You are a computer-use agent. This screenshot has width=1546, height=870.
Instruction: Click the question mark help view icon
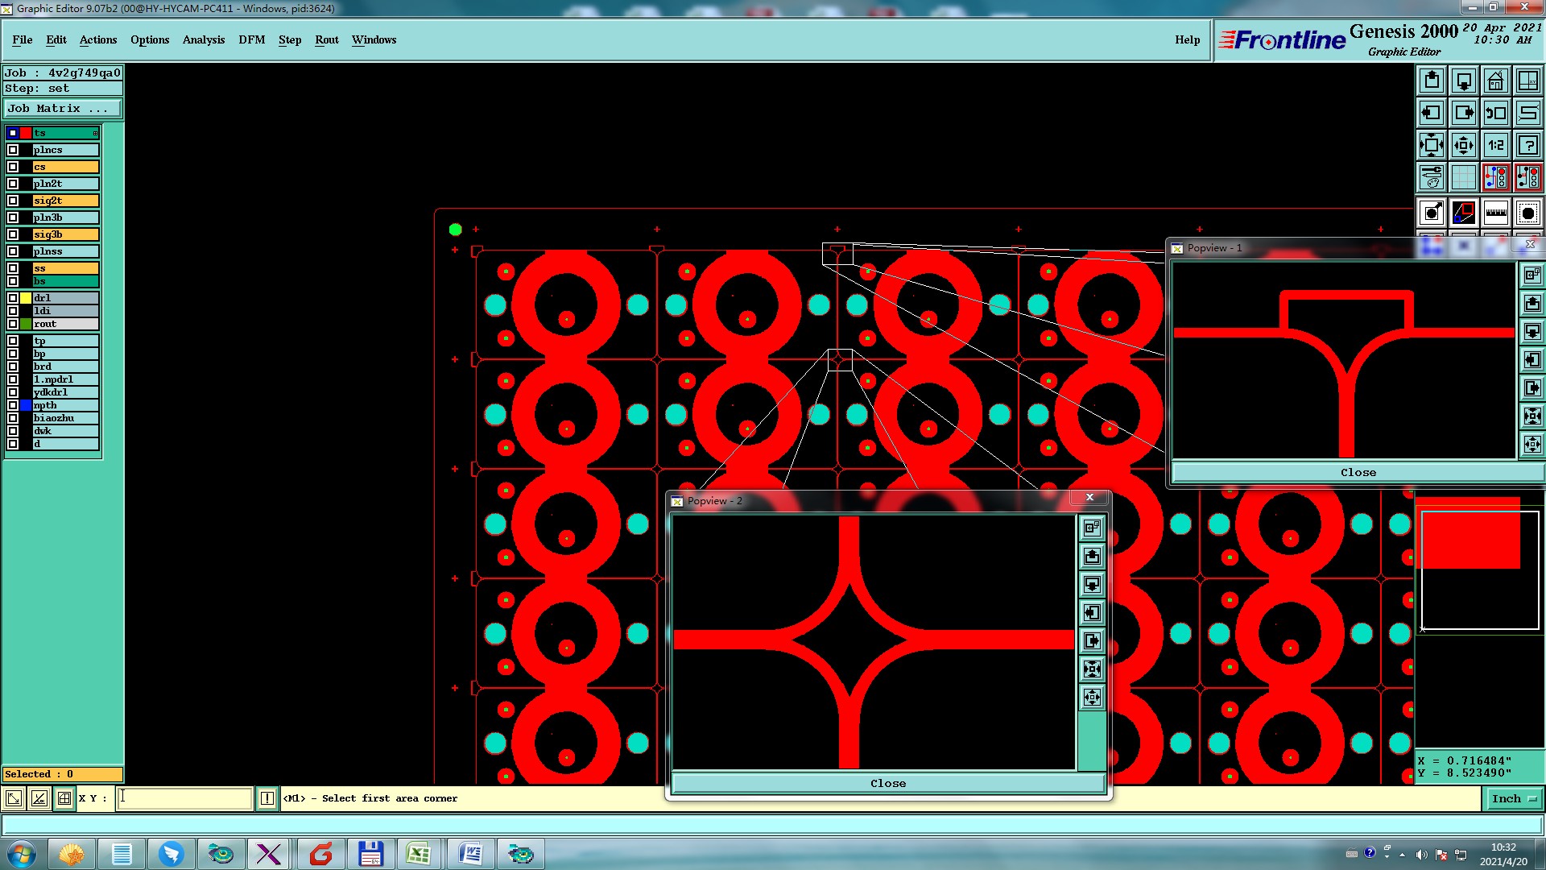[1527, 145]
